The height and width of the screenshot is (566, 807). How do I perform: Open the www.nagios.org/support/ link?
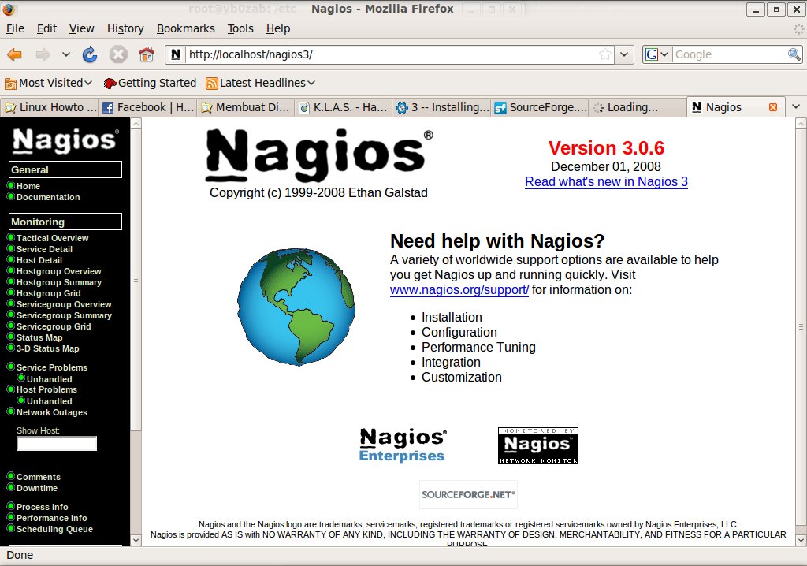[459, 290]
